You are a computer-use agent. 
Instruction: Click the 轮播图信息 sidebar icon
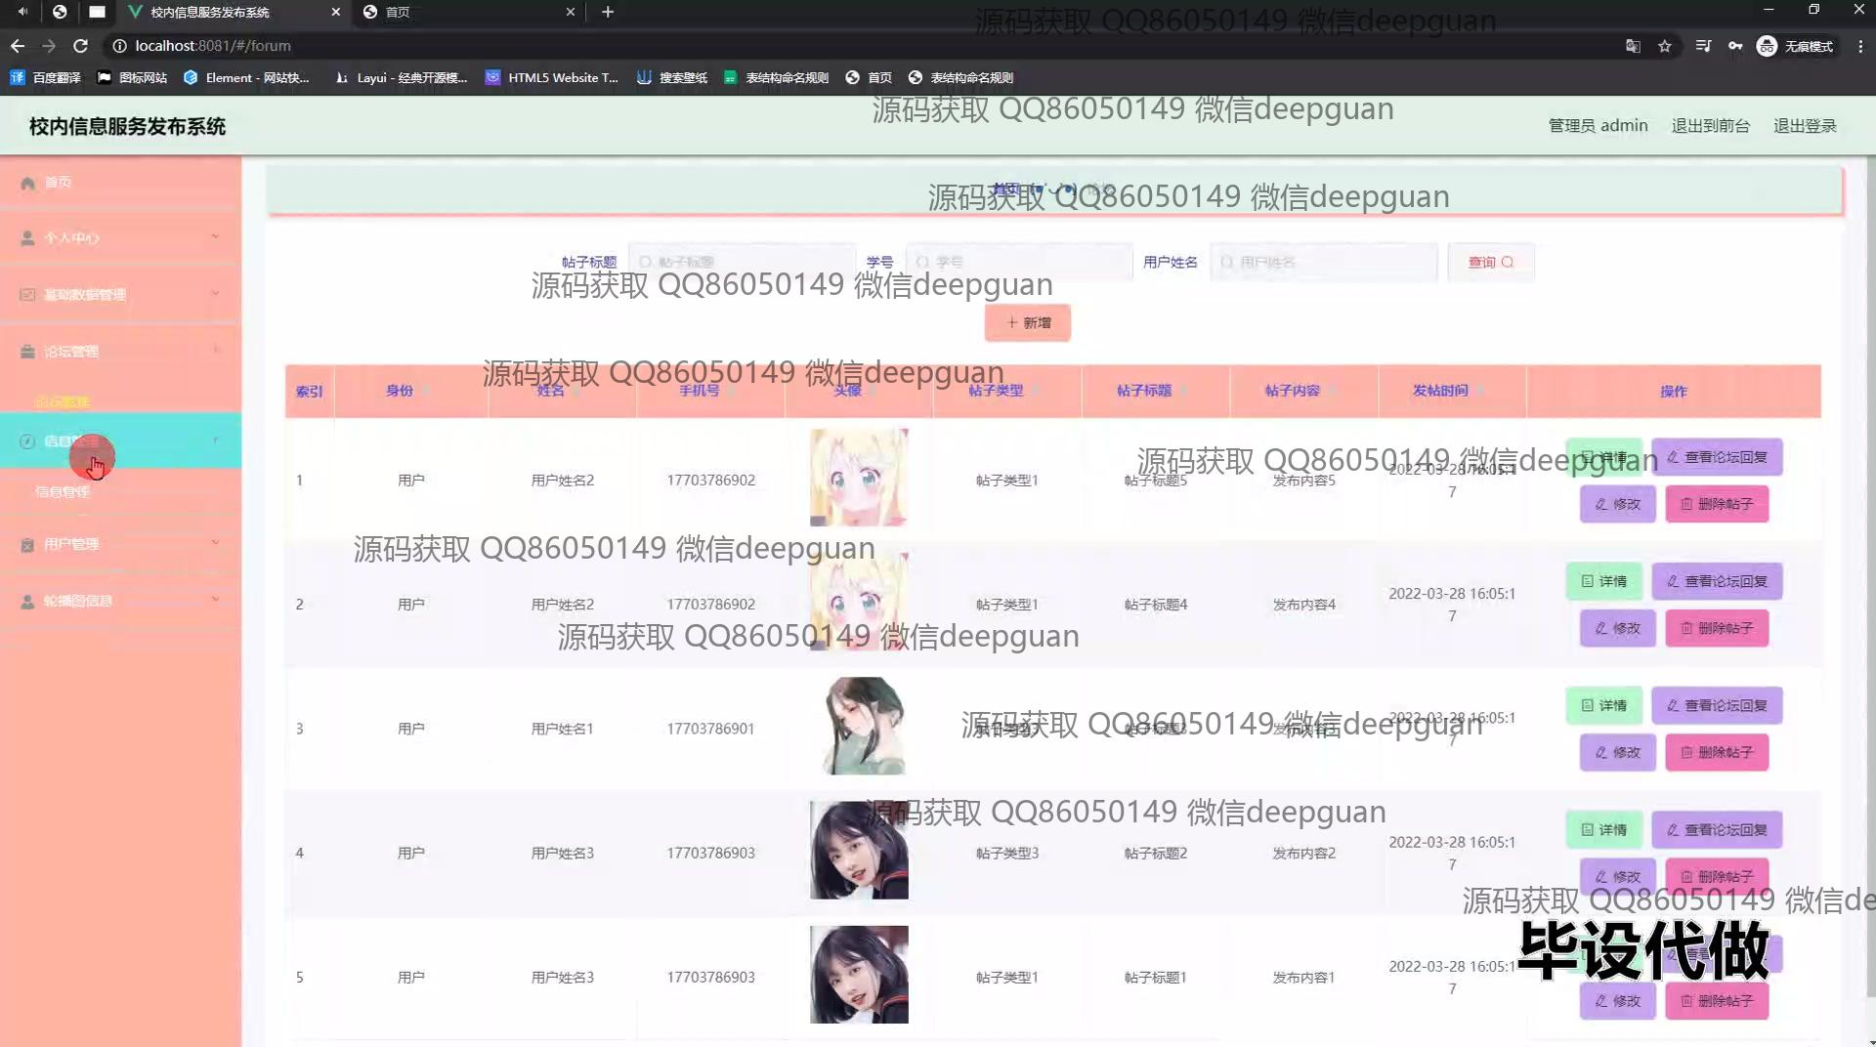(x=27, y=602)
